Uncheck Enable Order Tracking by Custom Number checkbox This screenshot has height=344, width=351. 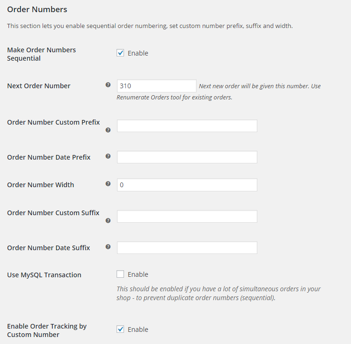120,329
